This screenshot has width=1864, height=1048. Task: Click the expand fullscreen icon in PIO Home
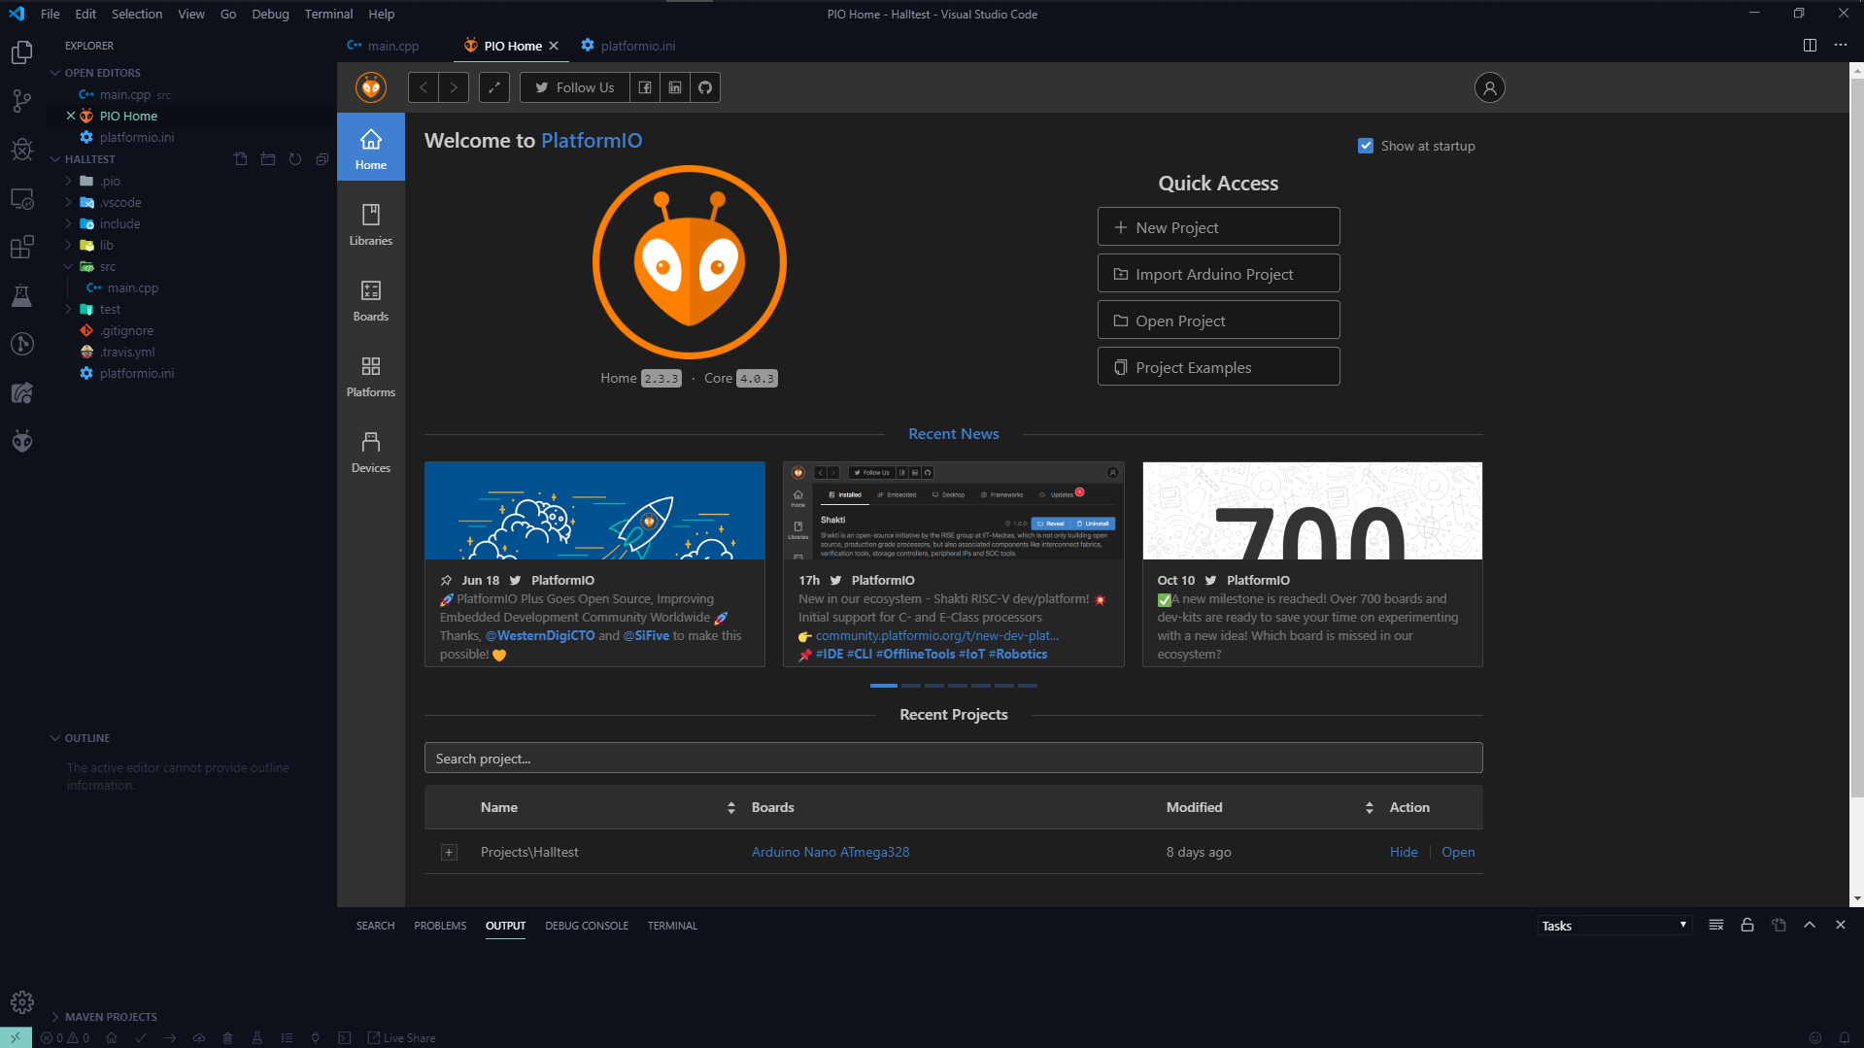(494, 87)
